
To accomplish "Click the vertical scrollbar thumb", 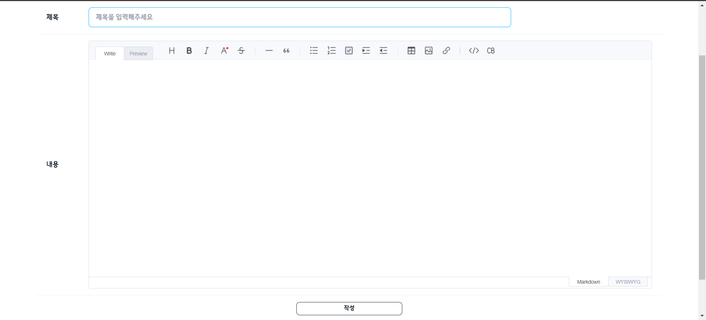I will (x=702, y=167).
